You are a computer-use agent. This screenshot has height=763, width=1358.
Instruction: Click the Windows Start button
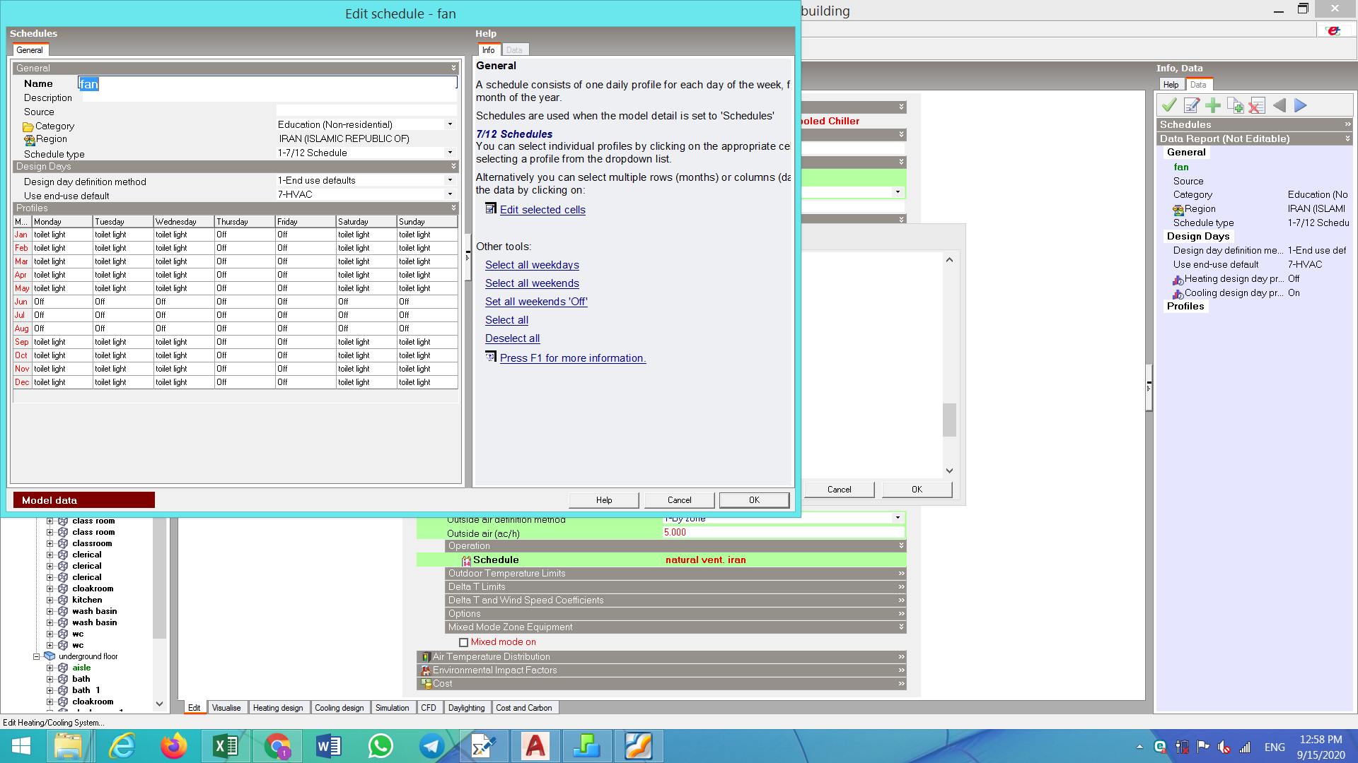[x=21, y=746]
